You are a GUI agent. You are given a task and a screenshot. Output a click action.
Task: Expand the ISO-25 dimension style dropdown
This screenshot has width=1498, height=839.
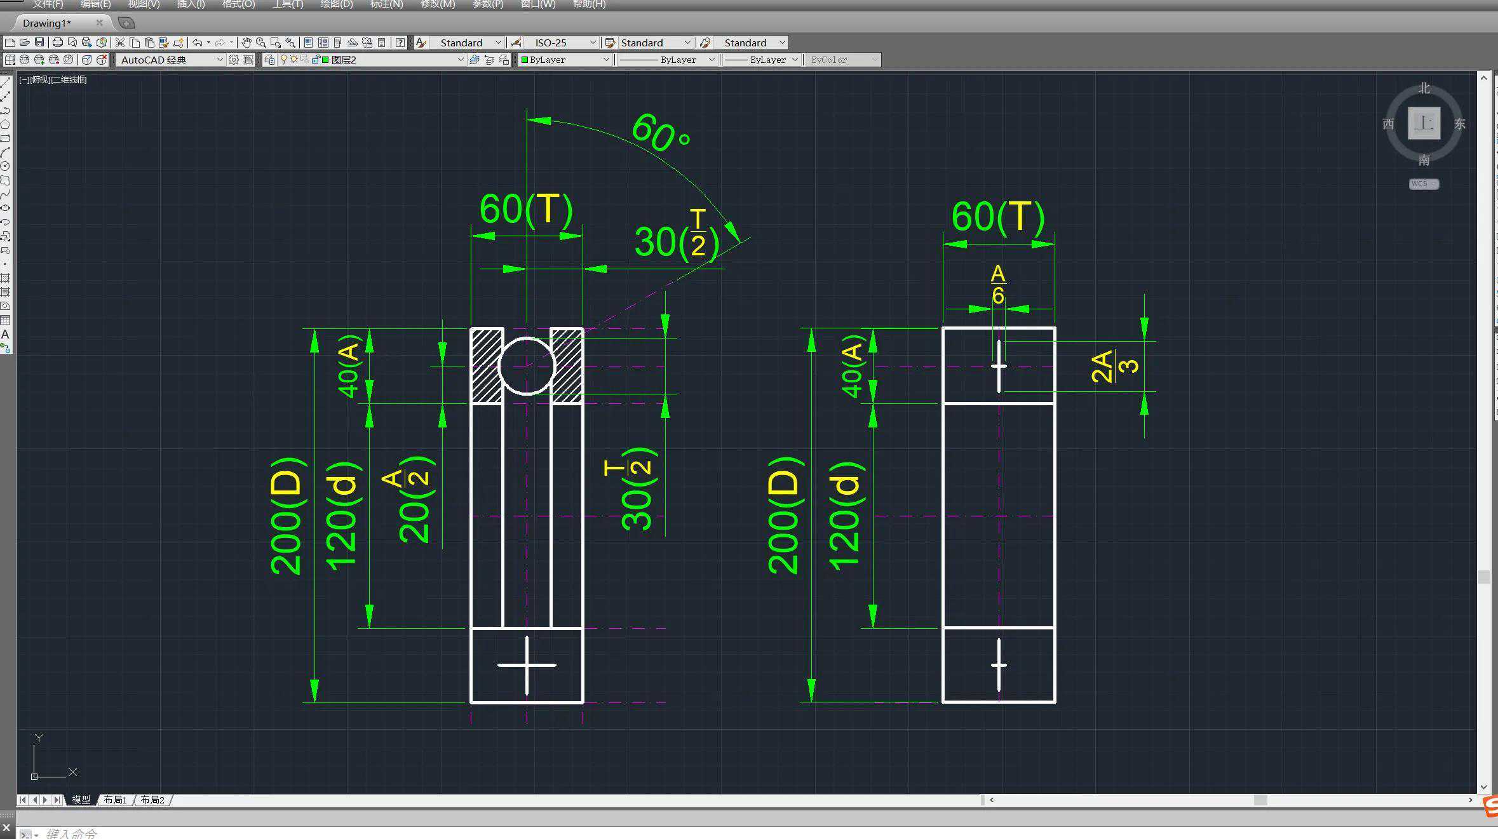[x=592, y=43]
